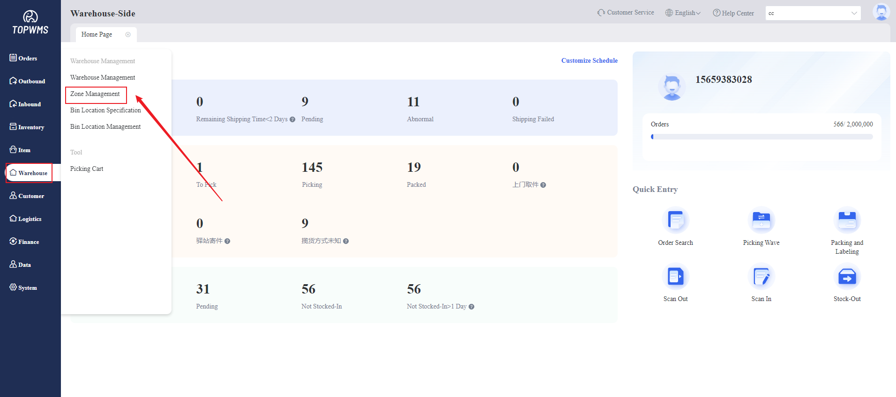This screenshot has height=397, width=896.
Task: Click the user avatar in top-right corner
Action: coord(881,12)
